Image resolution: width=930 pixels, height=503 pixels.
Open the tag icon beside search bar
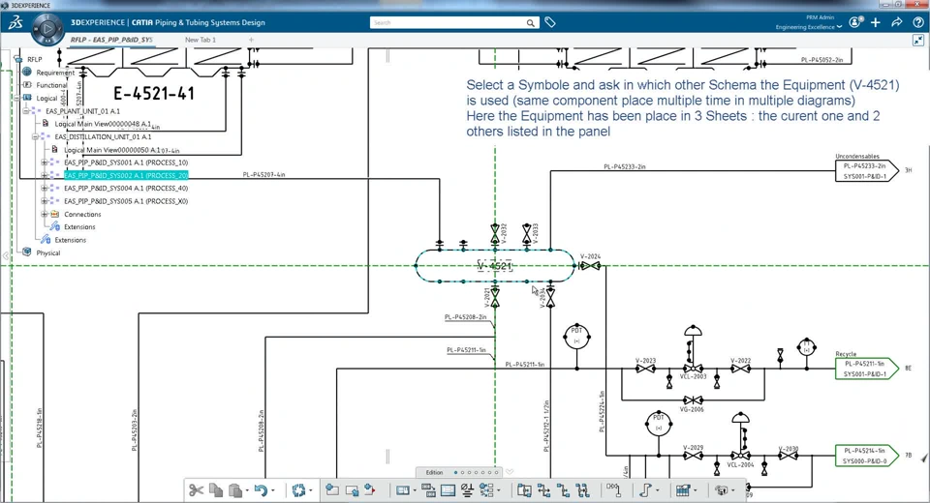click(550, 22)
